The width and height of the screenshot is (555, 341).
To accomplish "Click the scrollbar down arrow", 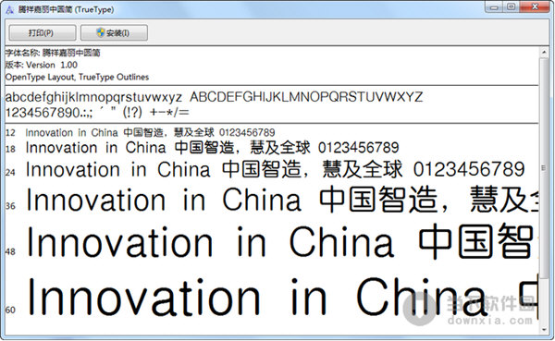I will (x=544, y=330).
